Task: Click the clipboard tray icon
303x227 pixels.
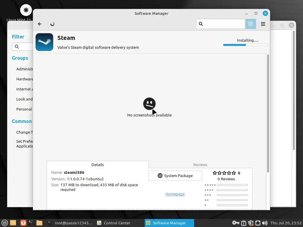Action: (x=244, y=223)
